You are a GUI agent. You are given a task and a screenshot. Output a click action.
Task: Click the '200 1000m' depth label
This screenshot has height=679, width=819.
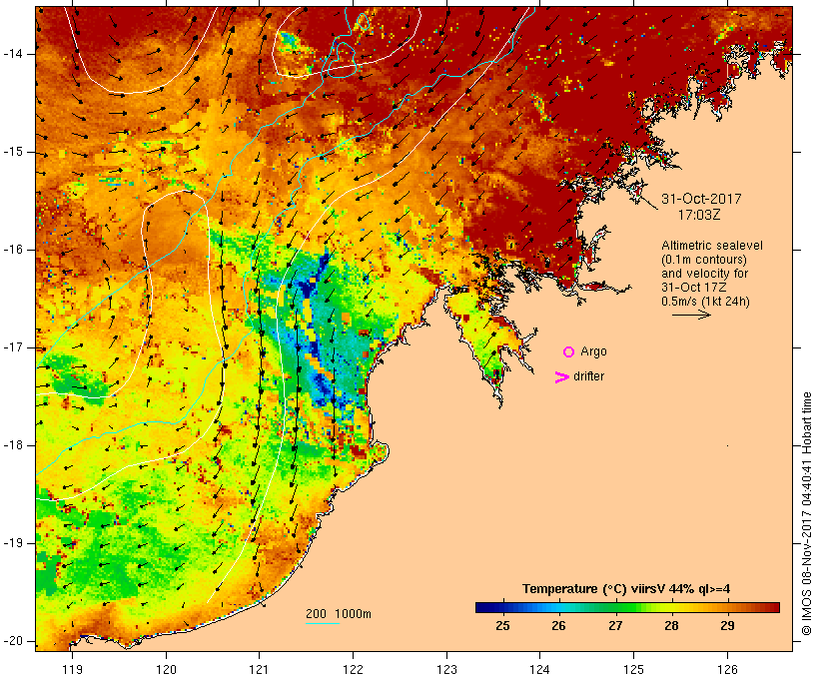(338, 614)
